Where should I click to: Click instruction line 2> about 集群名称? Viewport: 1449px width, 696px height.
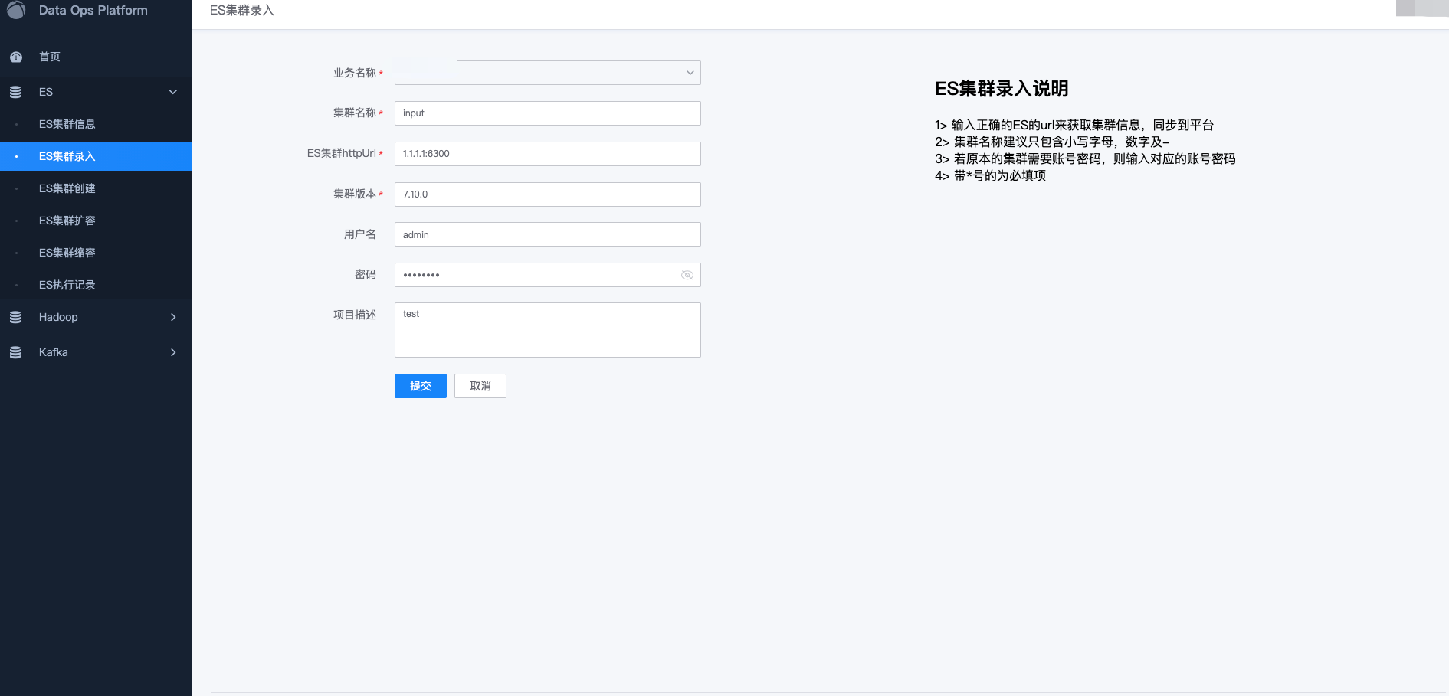(1052, 142)
